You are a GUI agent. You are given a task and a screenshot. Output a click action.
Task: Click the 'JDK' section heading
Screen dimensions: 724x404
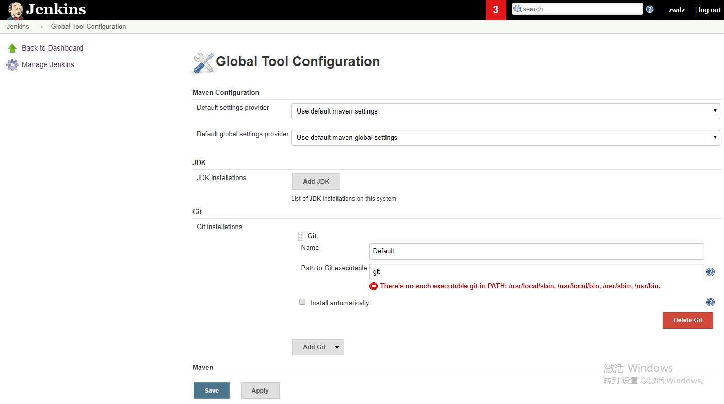coord(199,163)
